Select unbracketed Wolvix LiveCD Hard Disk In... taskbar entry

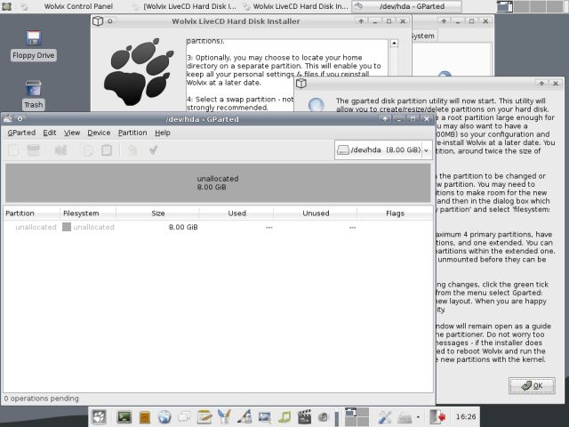[296, 6]
